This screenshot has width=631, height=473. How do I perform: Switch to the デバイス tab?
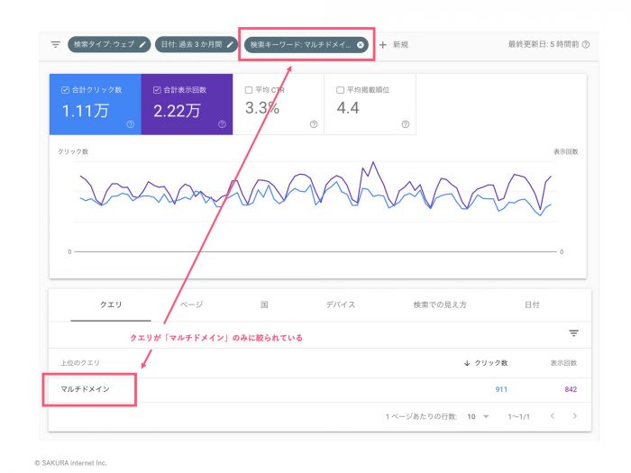pyautogui.click(x=341, y=305)
